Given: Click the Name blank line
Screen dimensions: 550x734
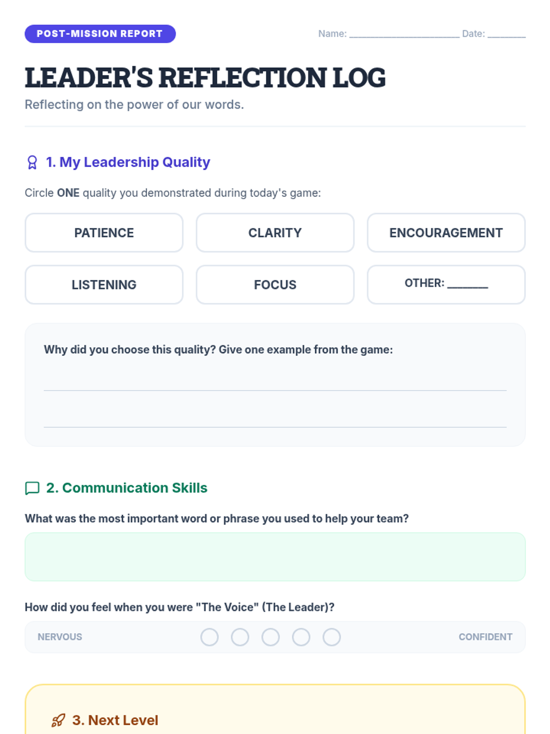Looking at the screenshot, I should 404,34.
